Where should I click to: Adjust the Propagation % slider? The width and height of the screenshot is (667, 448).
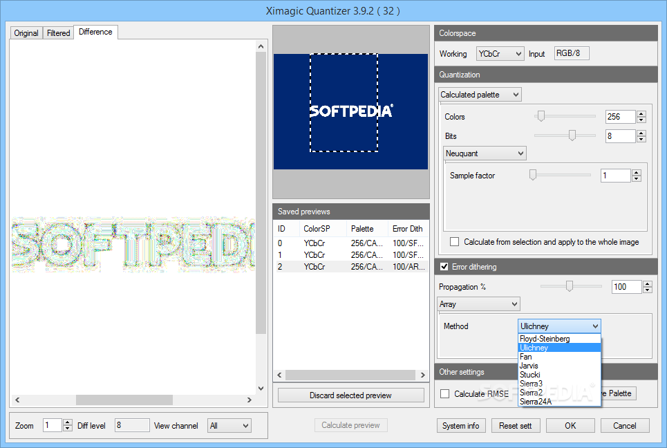[569, 286]
